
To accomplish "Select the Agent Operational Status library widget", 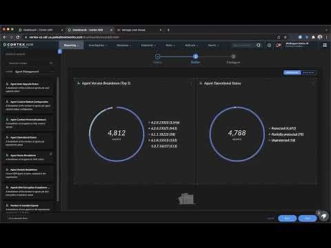I will [x=29, y=141].
